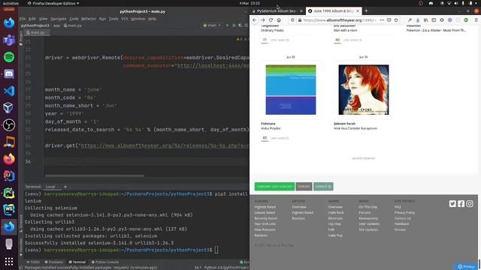The width and height of the screenshot is (481, 270).
Task: Open the TODO tool window tab
Action: tap(33, 262)
